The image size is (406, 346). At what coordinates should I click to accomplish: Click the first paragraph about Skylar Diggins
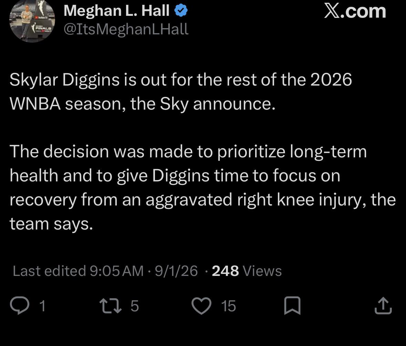pyautogui.click(x=181, y=91)
